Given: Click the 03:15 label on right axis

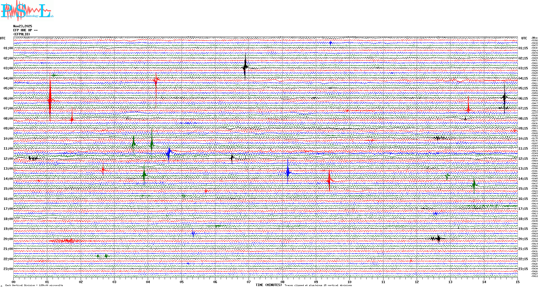Looking at the screenshot, I should point(523,68).
